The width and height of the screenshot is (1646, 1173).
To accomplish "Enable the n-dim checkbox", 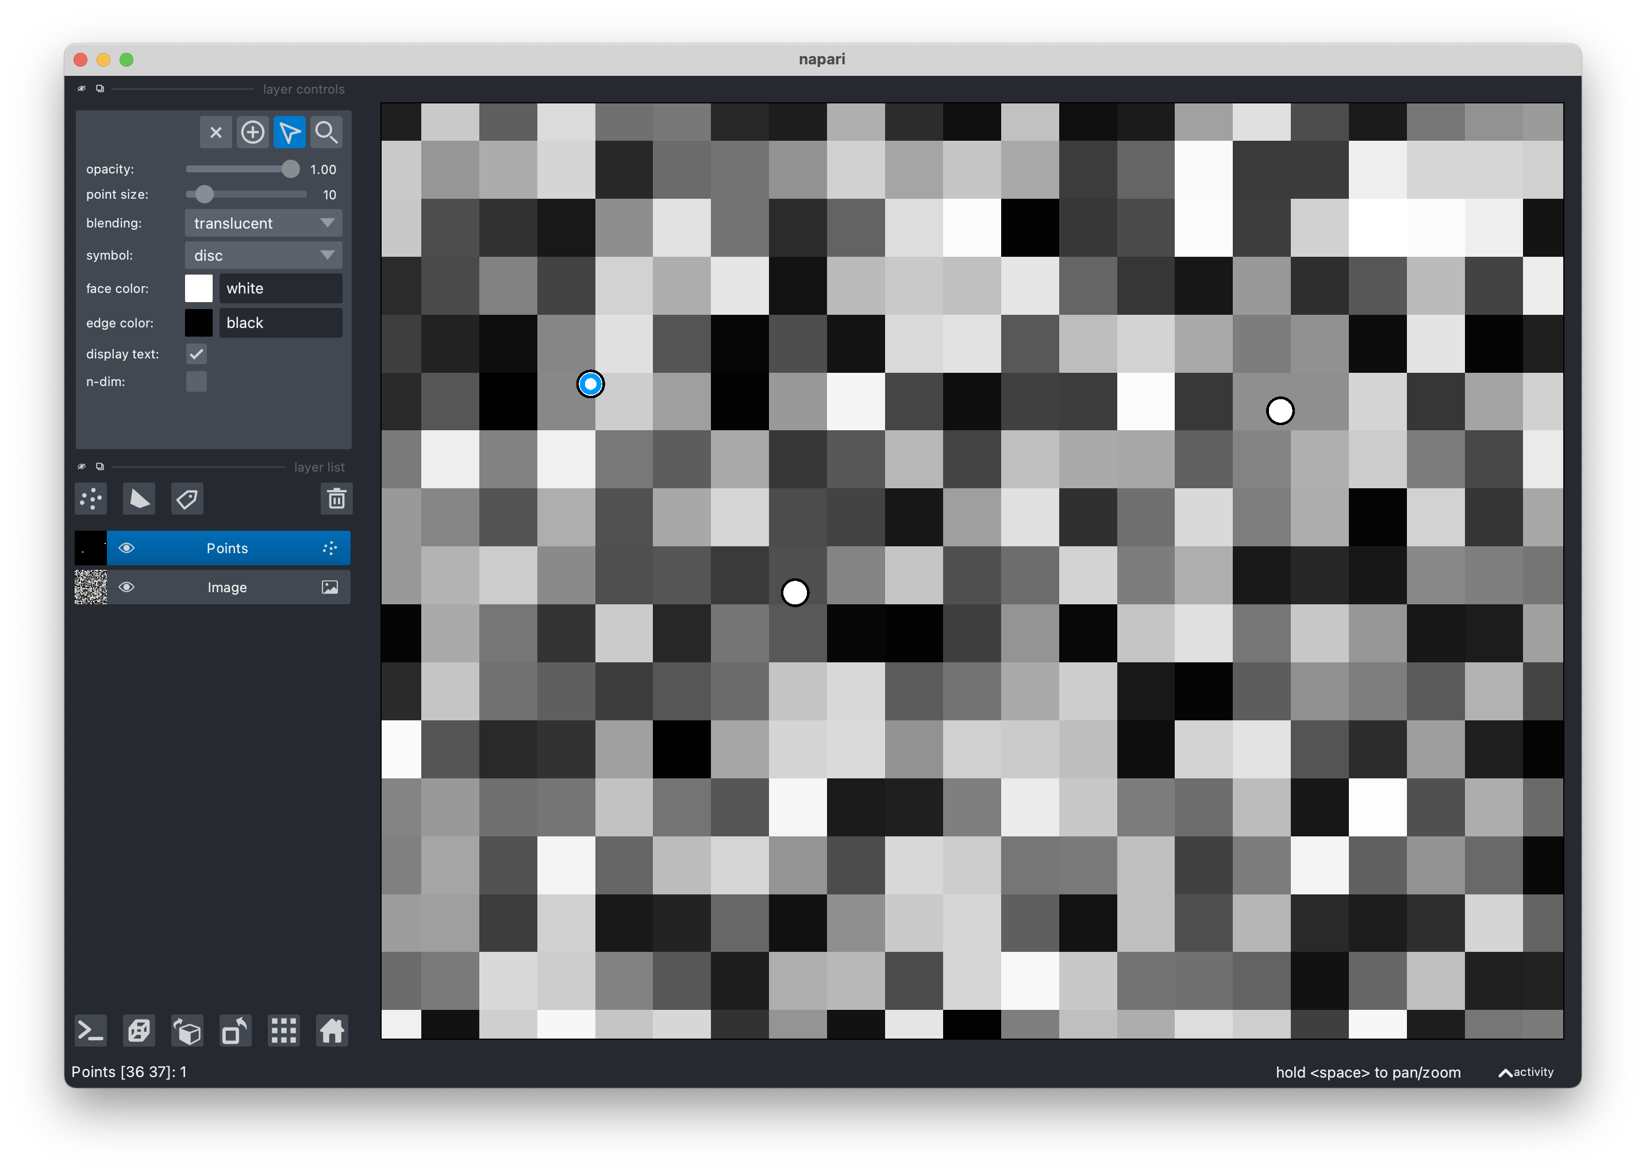I will pyautogui.click(x=196, y=381).
